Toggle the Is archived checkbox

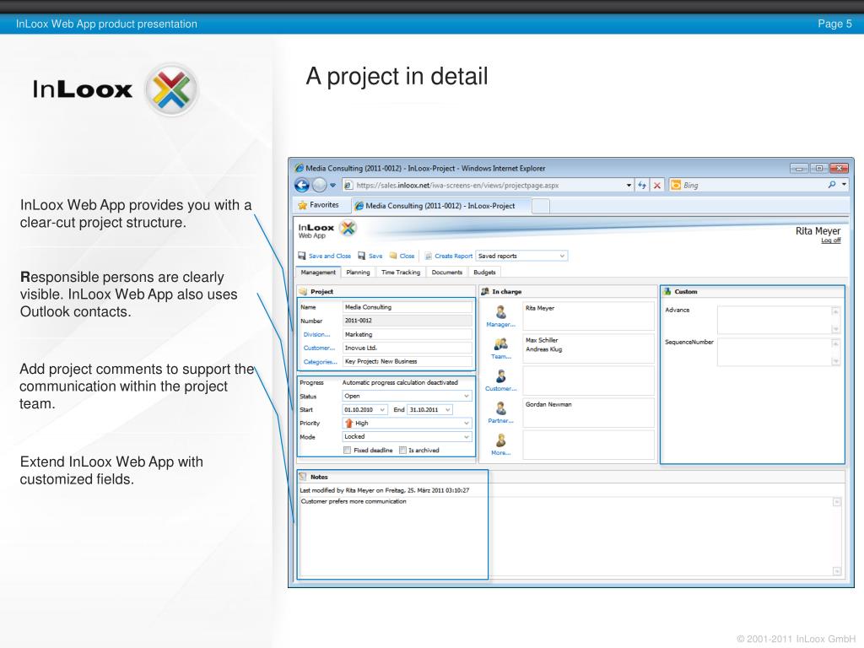402,451
